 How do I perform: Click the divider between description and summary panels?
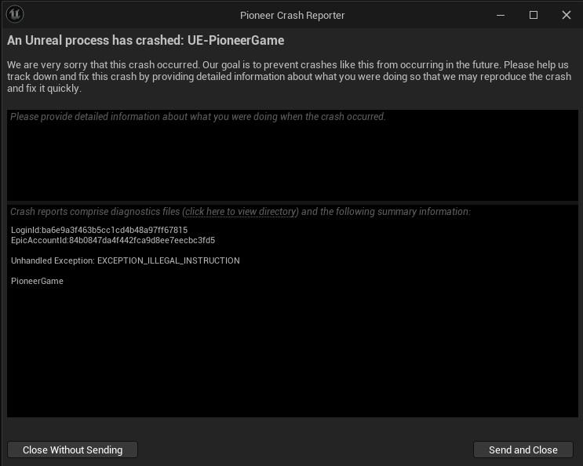(x=292, y=202)
